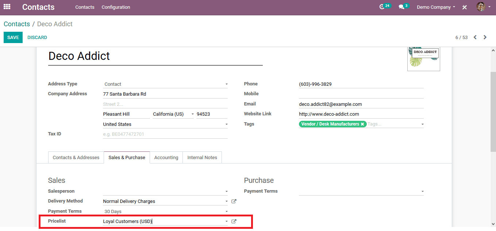Image resolution: width=496 pixels, height=231 pixels.
Task: Click the Street 2 input field
Action: pyautogui.click(x=165, y=104)
